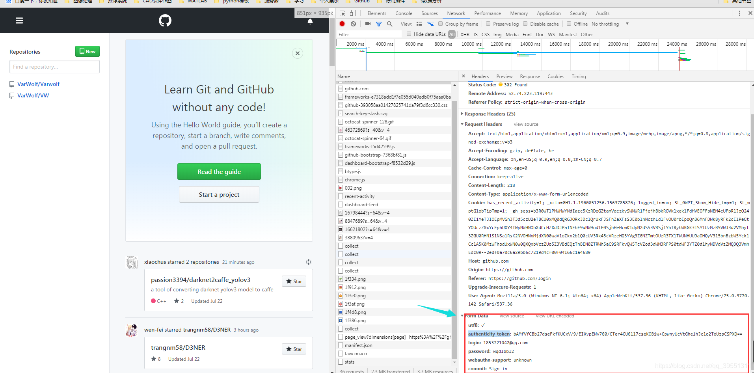This screenshot has height=373, width=754.
Task: Click the repo icon beside VarWolf/Varwolf
Action: [x=12, y=84]
